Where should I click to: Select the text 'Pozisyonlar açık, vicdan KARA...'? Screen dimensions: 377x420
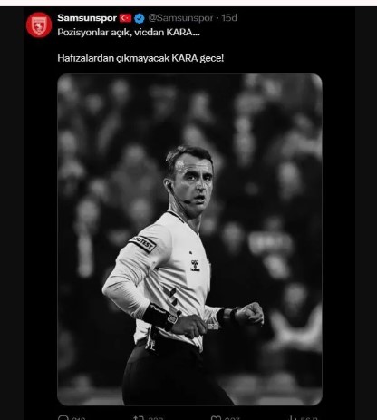point(129,32)
